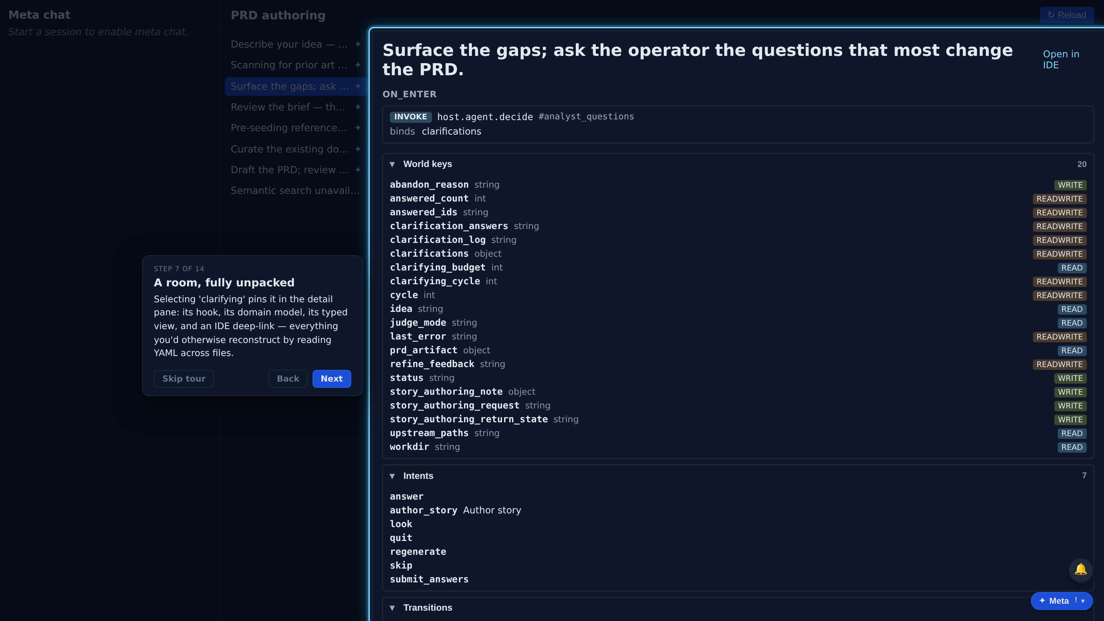1104x621 pixels.
Task: Click the sparkle icon beside 'Curate the existing do'
Action: click(358, 149)
